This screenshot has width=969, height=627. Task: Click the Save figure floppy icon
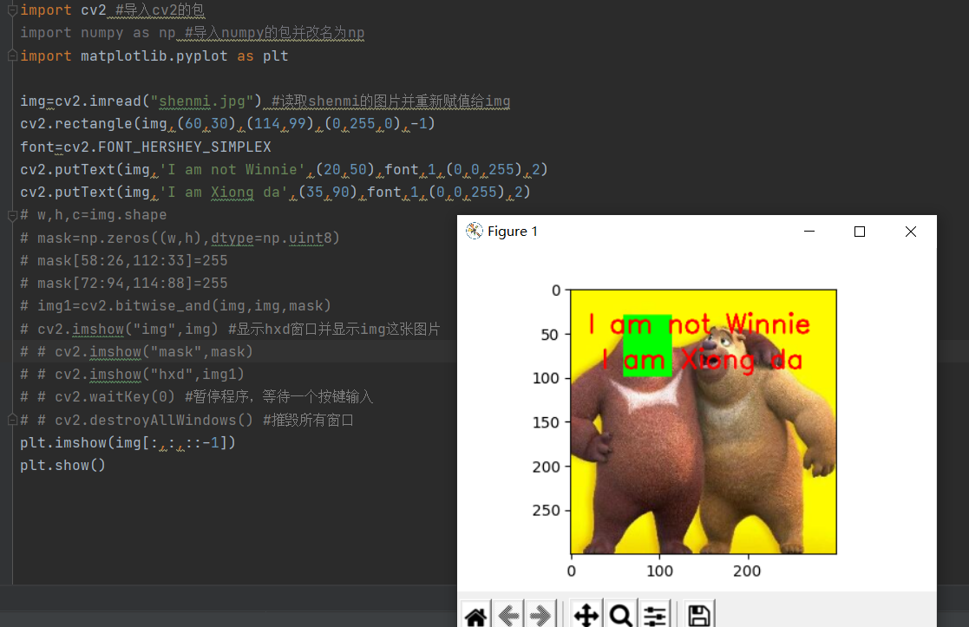tap(699, 615)
